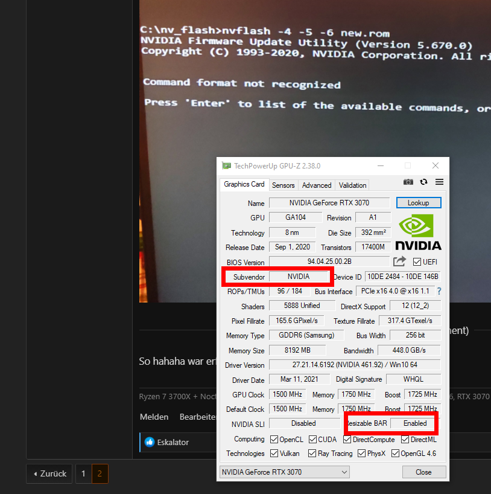Click the GPU-Z title bar app icon
491x494 pixels.
point(226,165)
